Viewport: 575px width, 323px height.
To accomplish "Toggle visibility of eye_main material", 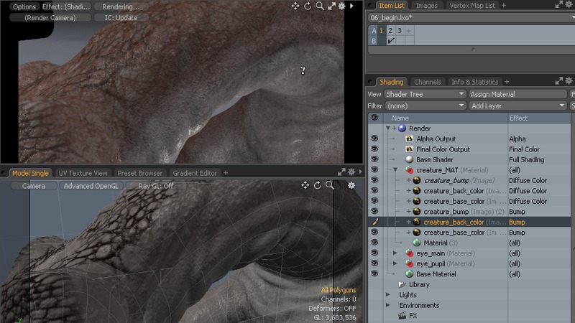I will tap(374, 253).
